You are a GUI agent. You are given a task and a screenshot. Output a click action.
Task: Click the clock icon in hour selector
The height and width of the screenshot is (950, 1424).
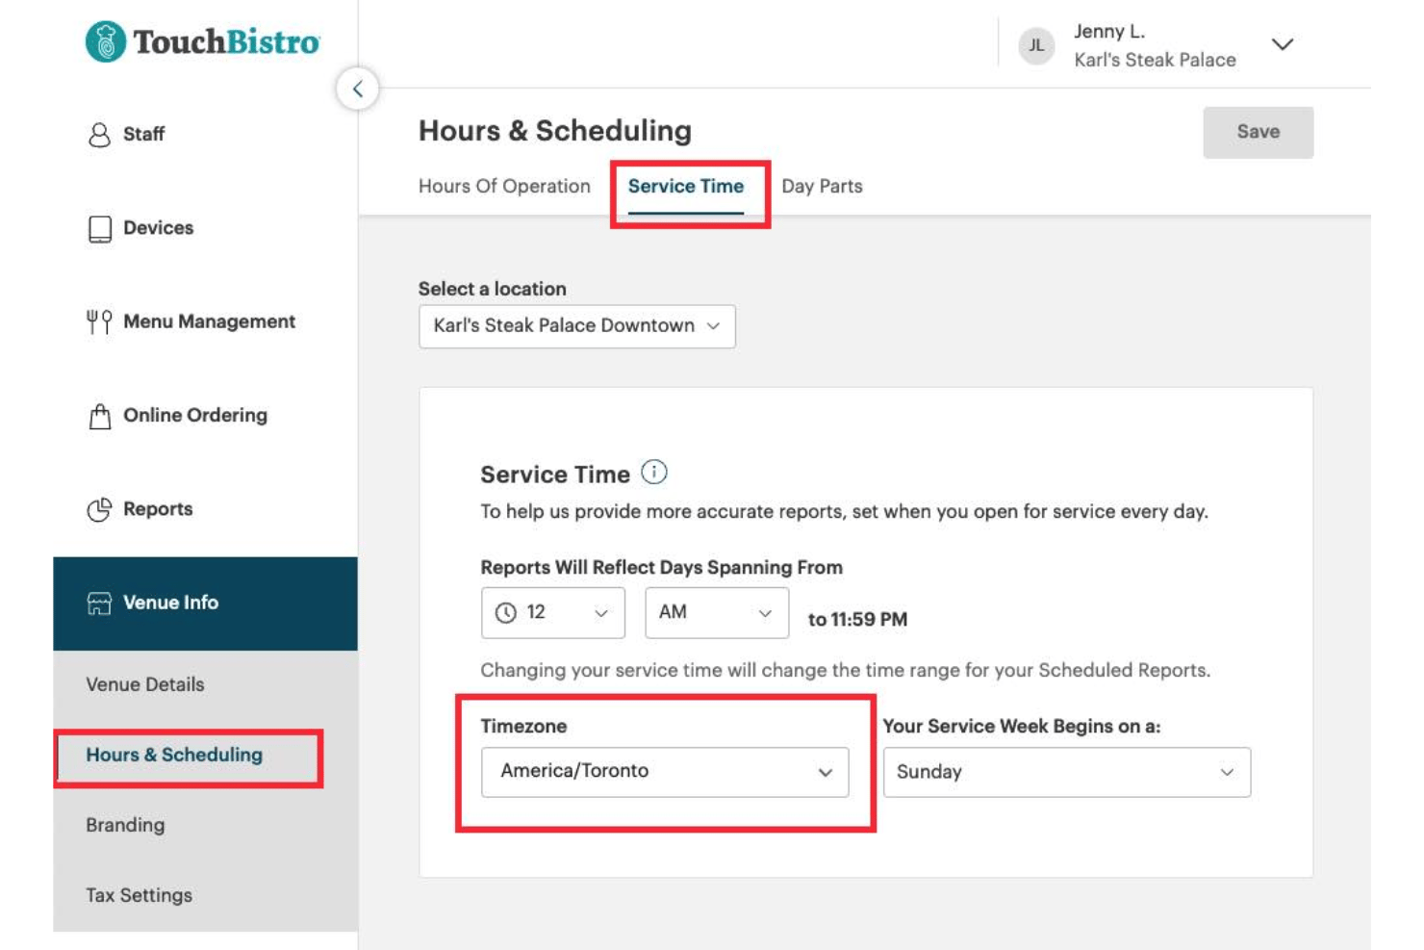click(x=505, y=612)
